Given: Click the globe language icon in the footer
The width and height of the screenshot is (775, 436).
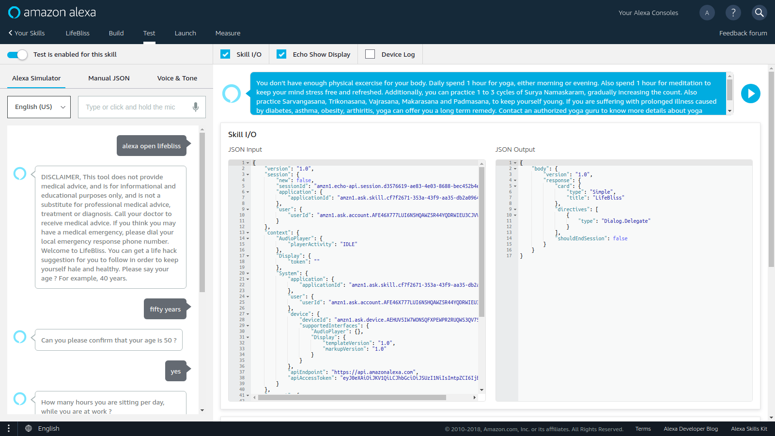Looking at the screenshot, I should (29, 428).
